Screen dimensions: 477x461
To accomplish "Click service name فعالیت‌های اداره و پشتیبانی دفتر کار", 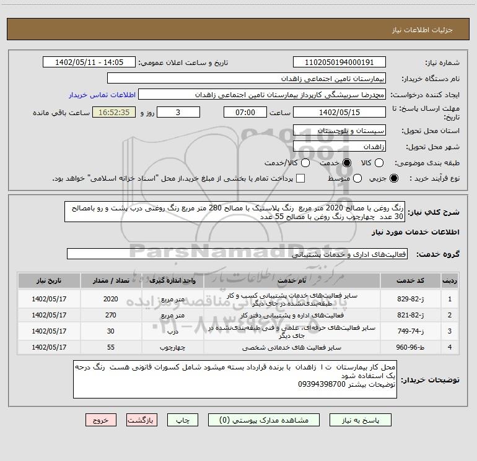I will click(292, 315).
